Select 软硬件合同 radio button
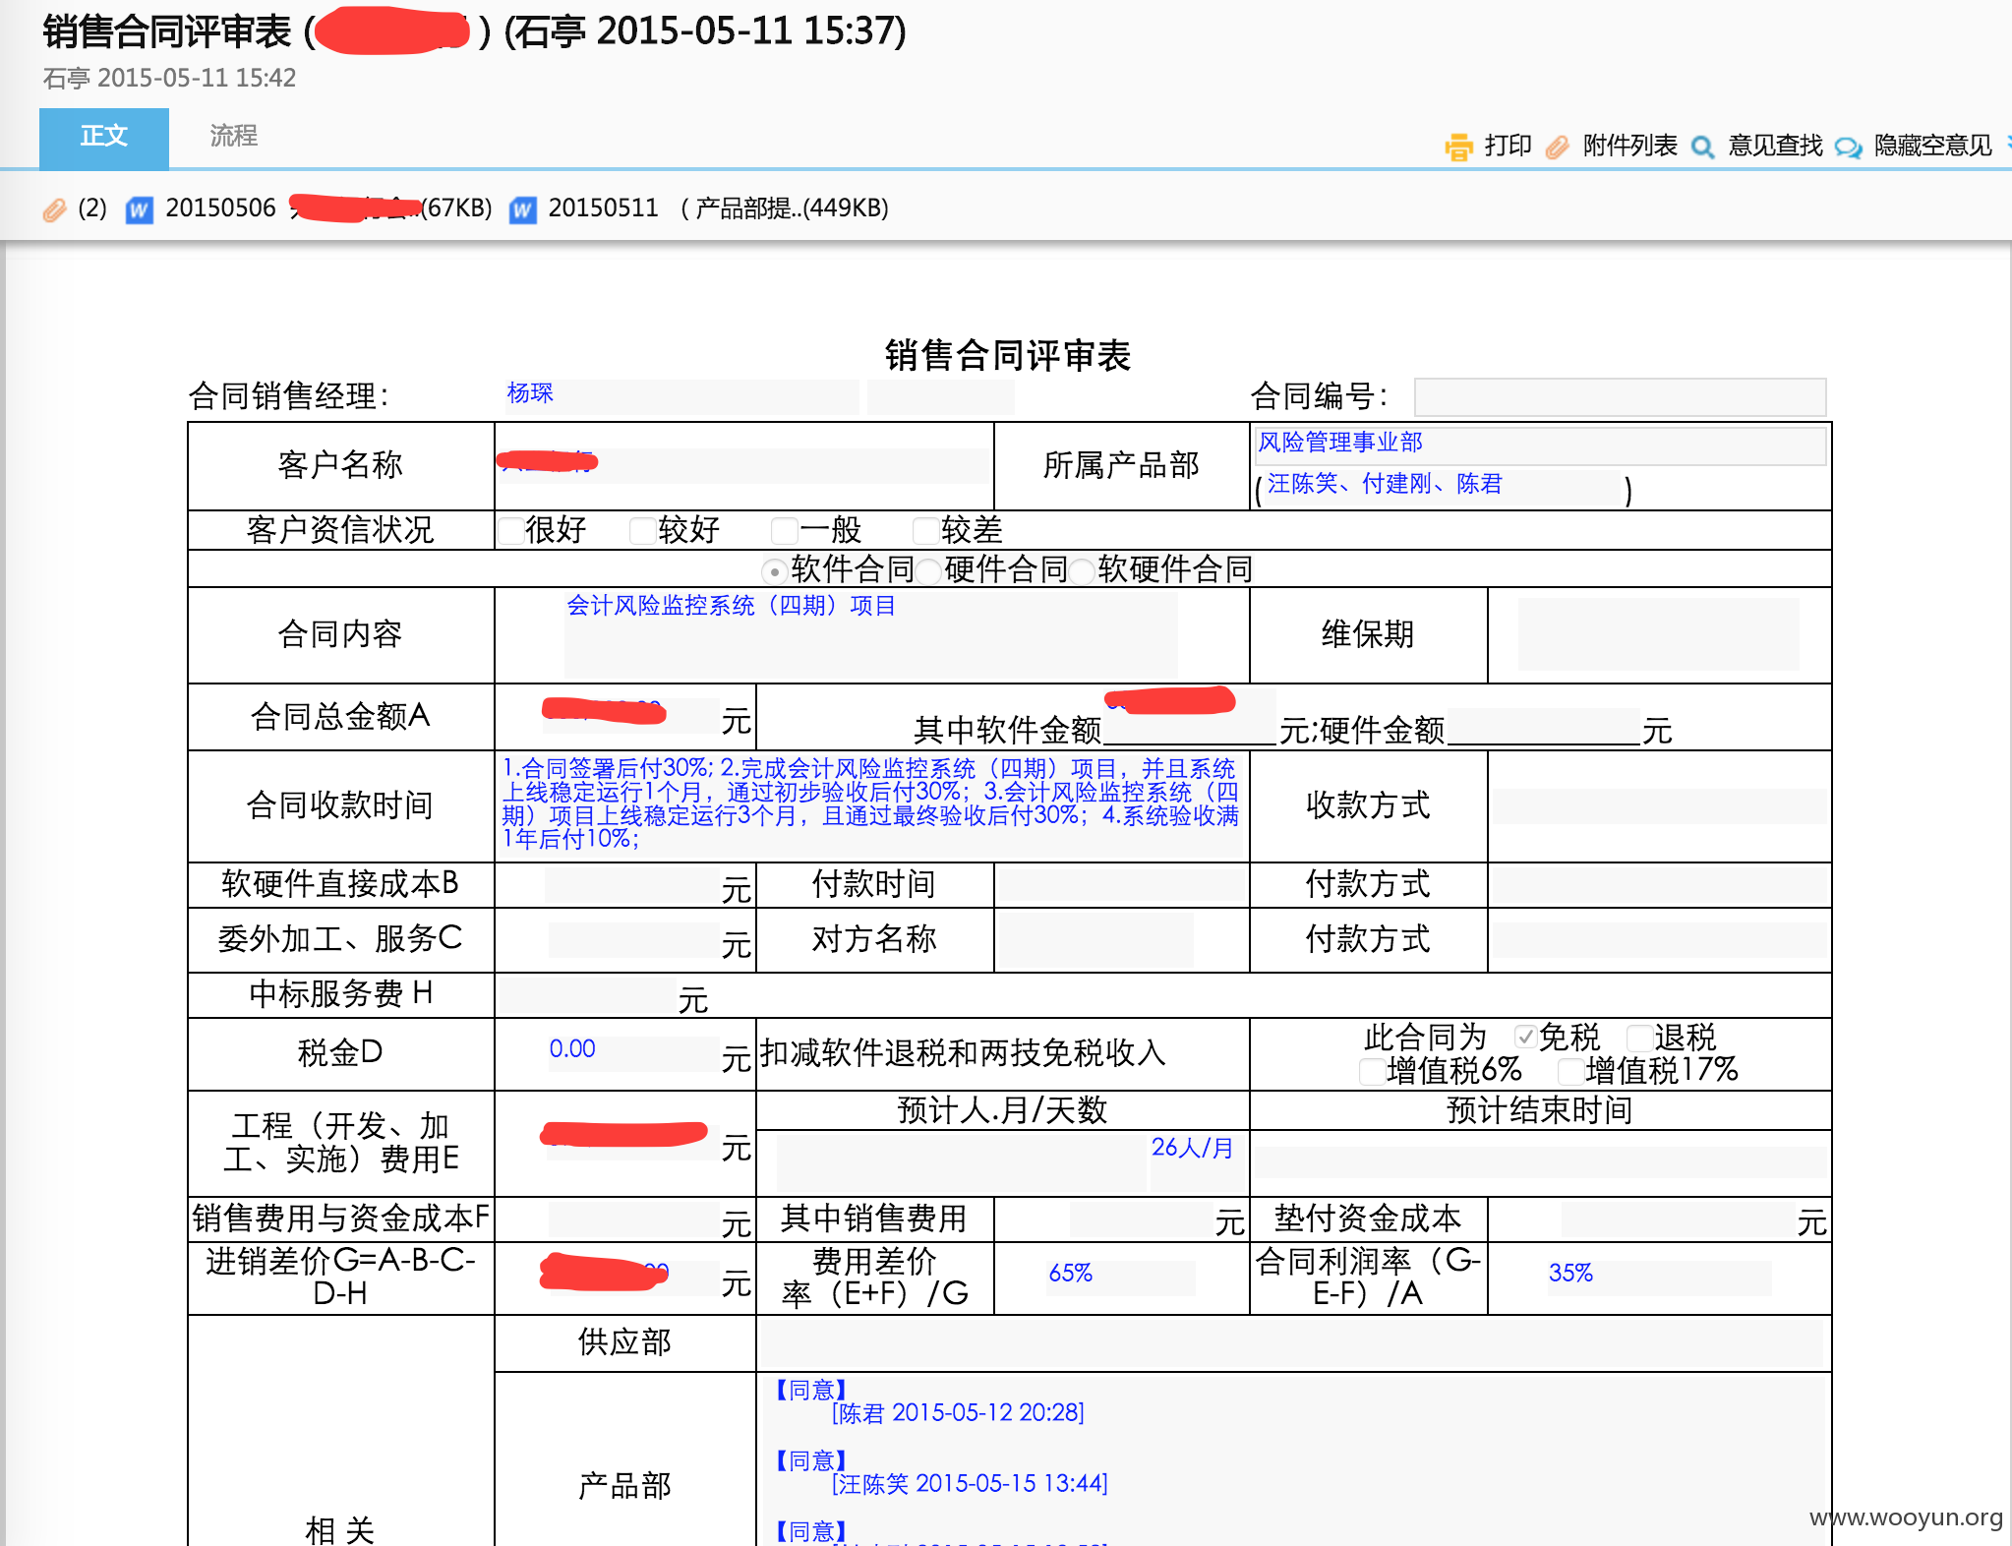 (1082, 570)
